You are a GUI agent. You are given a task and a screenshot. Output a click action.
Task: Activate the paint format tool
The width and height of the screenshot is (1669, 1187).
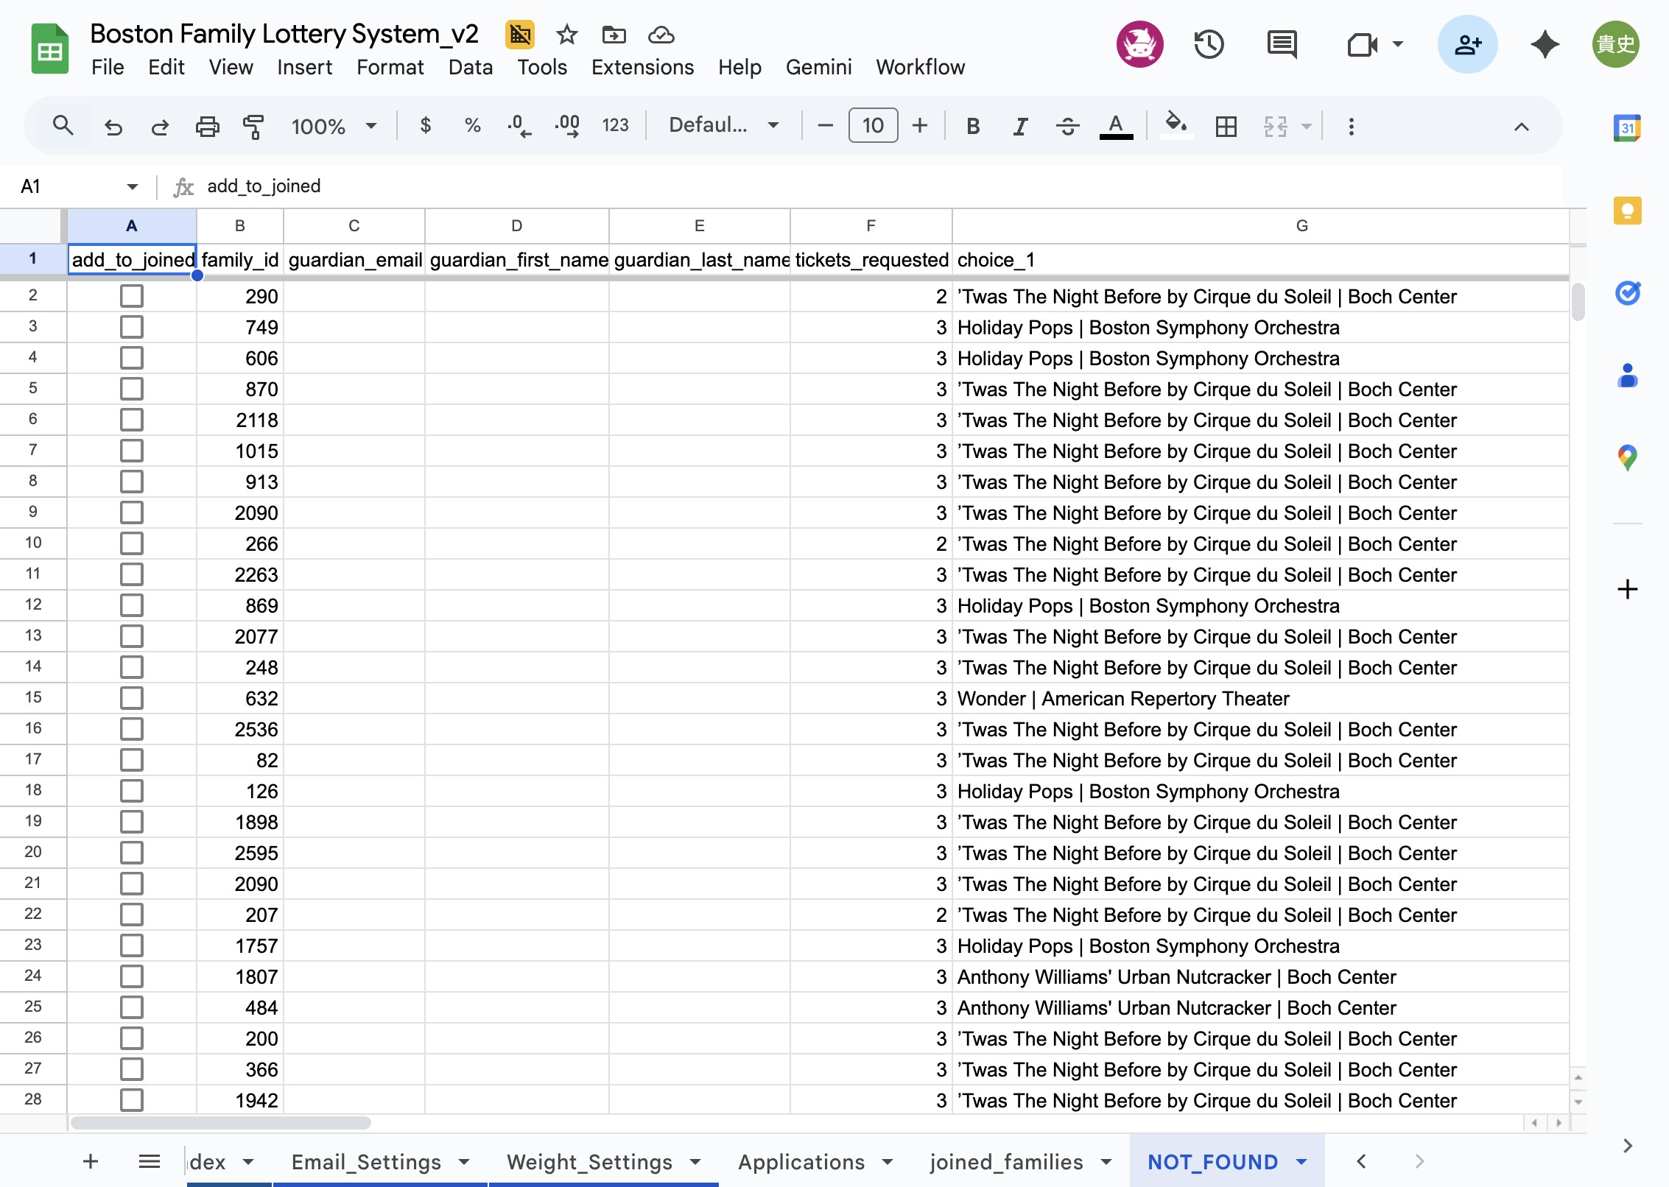click(x=253, y=127)
